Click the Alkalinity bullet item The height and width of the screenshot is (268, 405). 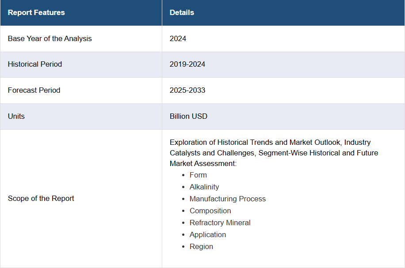[204, 187]
